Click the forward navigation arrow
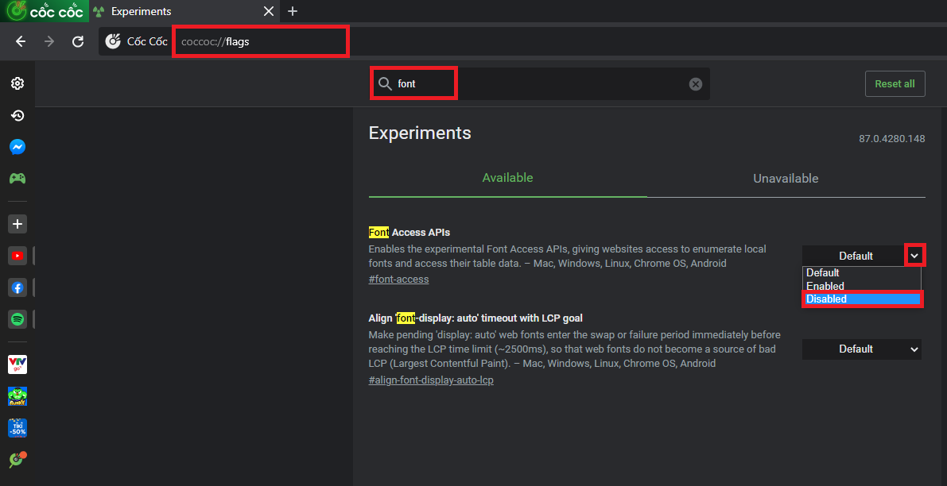 coord(49,41)
